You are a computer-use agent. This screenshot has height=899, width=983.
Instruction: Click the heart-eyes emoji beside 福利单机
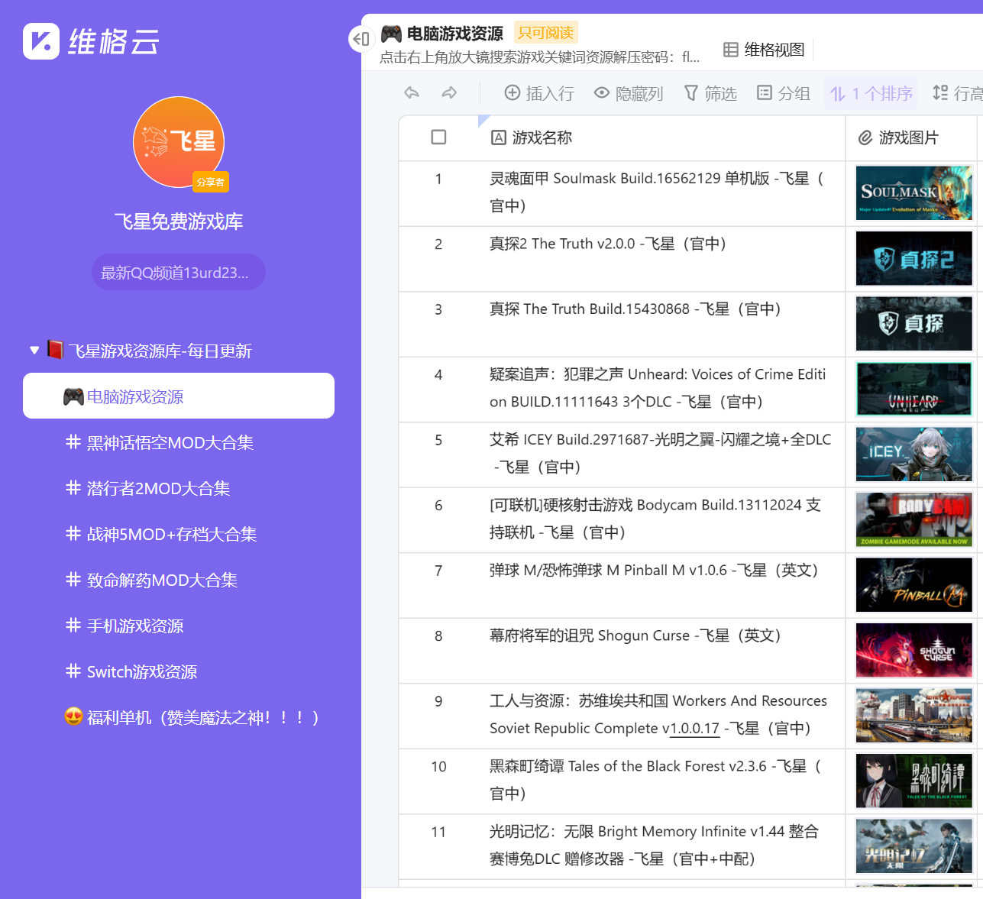(x=73, y=716)
